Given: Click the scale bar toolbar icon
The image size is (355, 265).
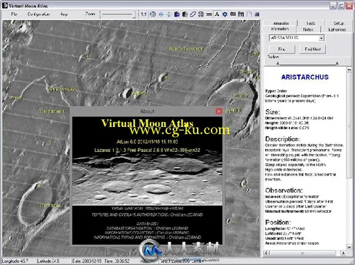Looking at the screenshot, I should click(x=209, y=15).
